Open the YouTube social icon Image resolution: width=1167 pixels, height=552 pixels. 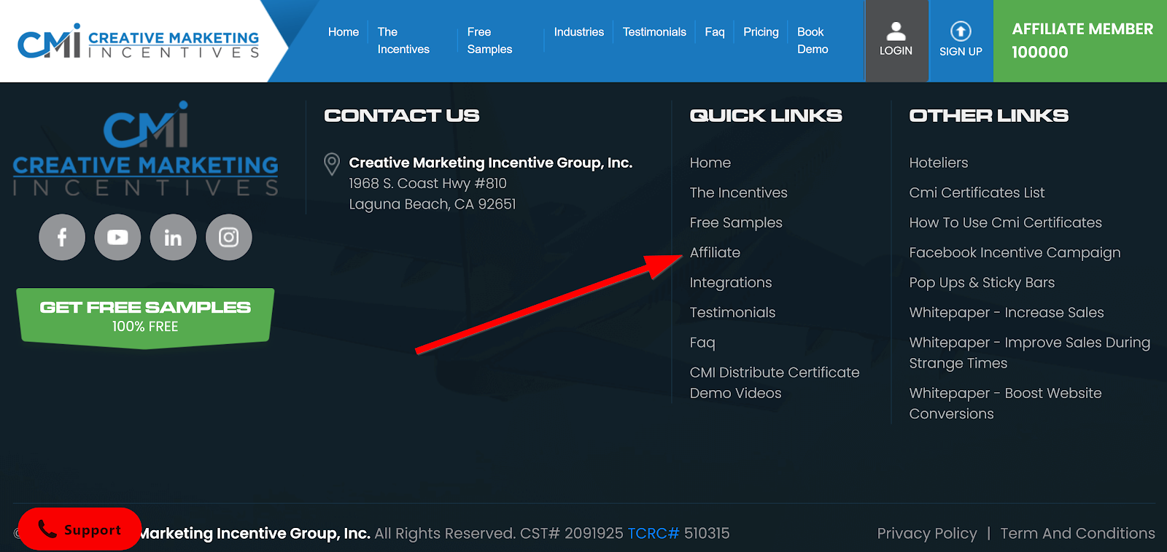(x=117, y=237)
